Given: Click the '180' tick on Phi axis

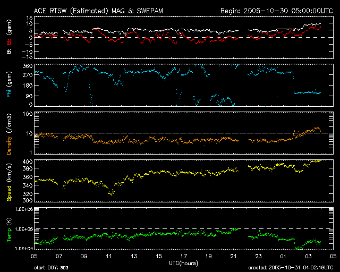Looking at the screenshot, I should pyautogui.click(x=28, y=86).
